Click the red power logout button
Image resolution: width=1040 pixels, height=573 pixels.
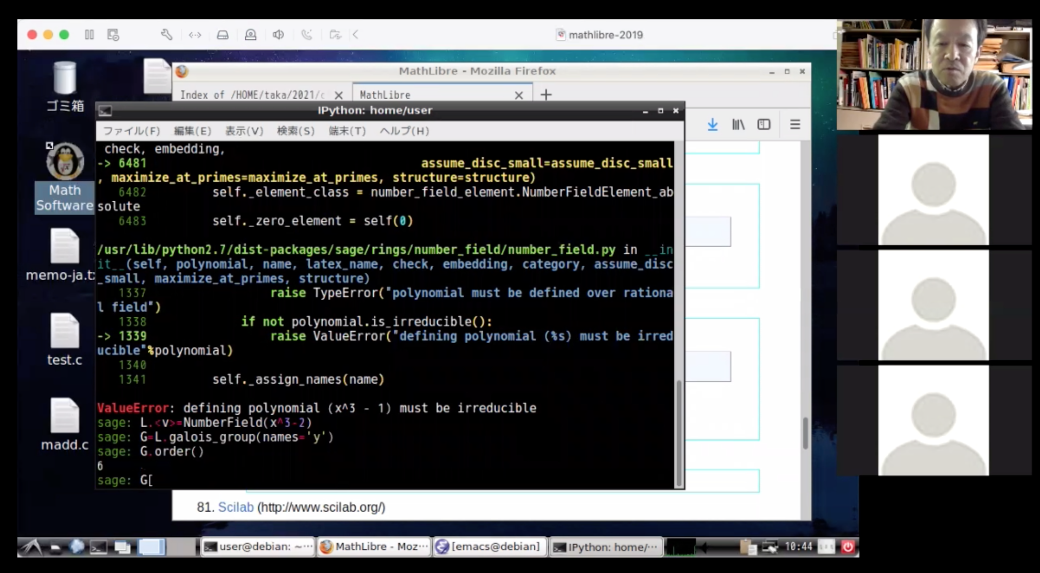coord(847,547)
